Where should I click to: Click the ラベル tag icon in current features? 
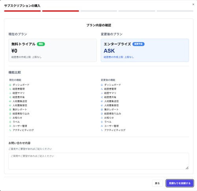pos(10,122)
